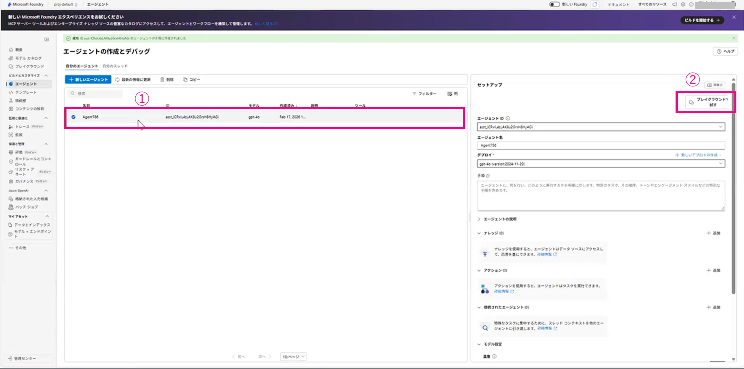Click the 最新の情報に更新 refresh icon

tap(117, 80)
